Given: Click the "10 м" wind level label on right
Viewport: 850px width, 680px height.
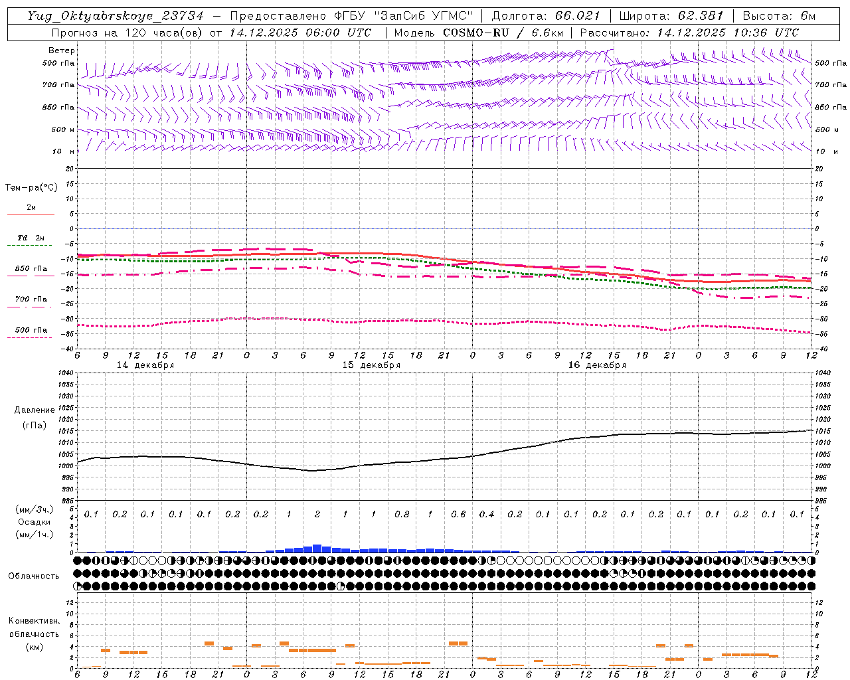Looking at the screenshot, I should tap(827, 152).
